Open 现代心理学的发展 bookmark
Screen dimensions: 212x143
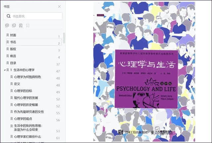pos(26,98)
